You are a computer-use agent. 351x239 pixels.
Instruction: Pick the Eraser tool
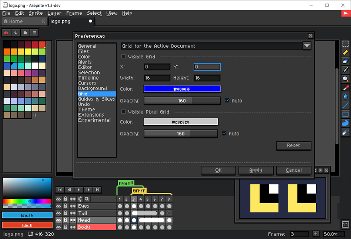pyautogui.click(x=345, y=62)
